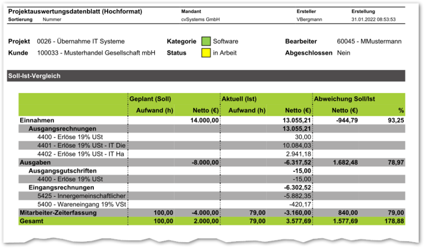Click Gesamt actual netto 3.577,69
The width and height of the screenshot is (424, 248).
[x=298, y=221]
